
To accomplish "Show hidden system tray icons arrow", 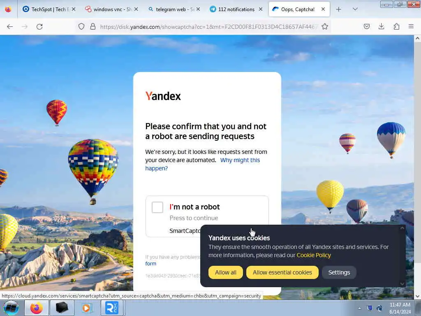I will click(359, 308).
